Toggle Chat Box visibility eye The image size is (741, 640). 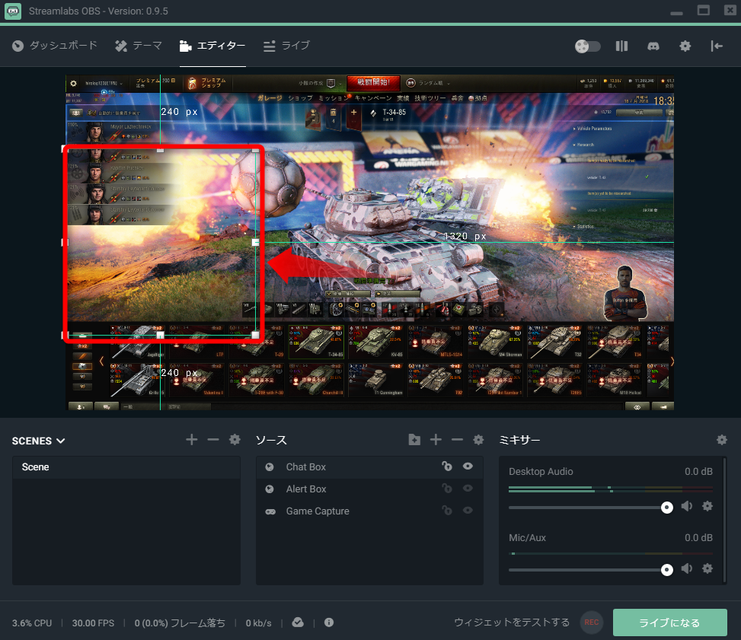coord(468,466)
